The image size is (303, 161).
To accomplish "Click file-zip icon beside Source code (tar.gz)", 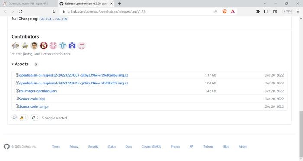I will pos(17,106).
